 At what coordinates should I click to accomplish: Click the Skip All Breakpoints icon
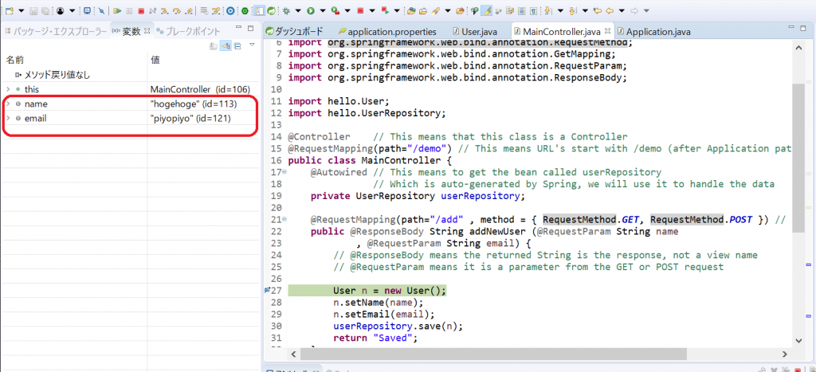coord(101,11)
